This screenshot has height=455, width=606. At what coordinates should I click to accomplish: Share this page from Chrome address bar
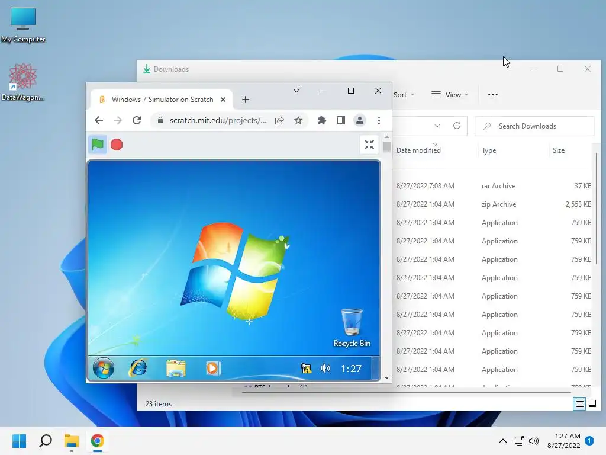pyautogui.click(x=279, y=121)
